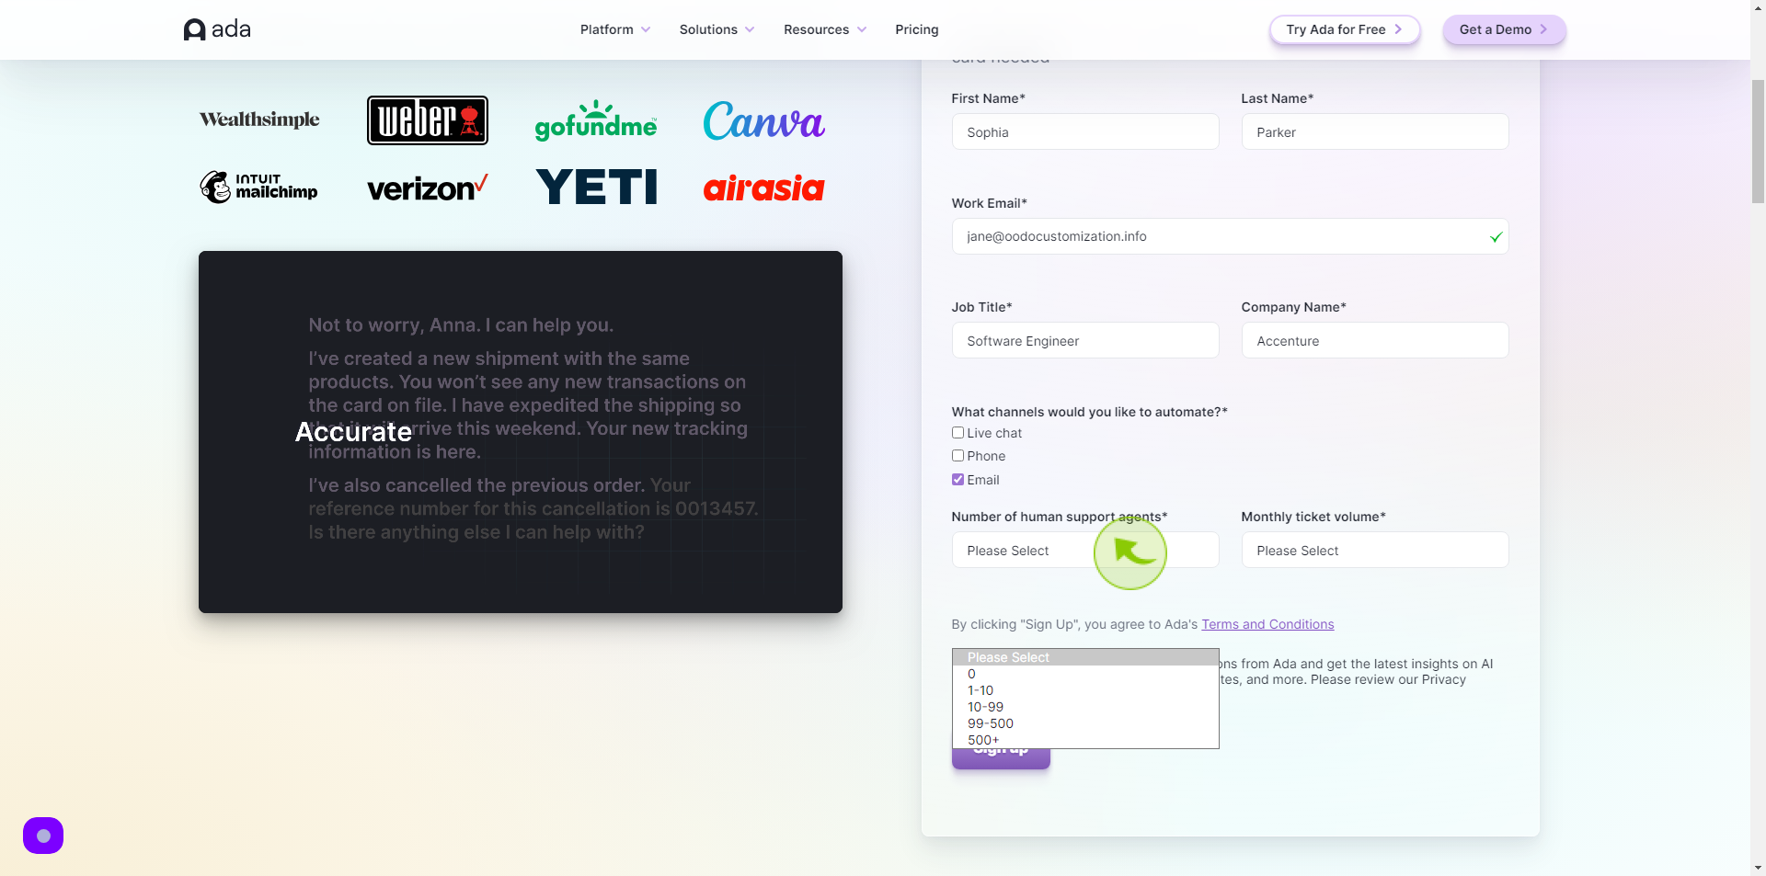The image size is (1766, 876).
Task: Check the Phone checkbox
Action: 958,456
